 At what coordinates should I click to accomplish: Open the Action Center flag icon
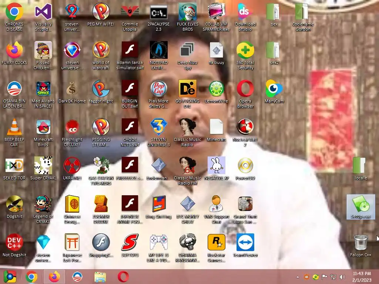tap(324, 277)
